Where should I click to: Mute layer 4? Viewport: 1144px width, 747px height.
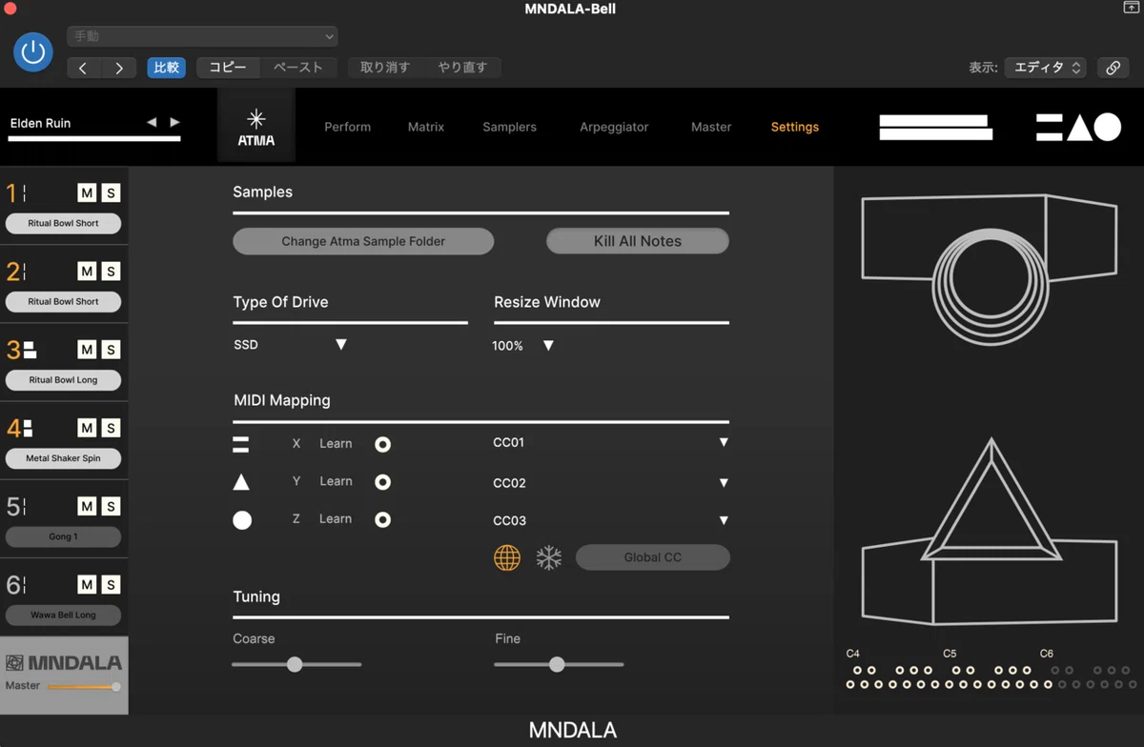point(87,428)
